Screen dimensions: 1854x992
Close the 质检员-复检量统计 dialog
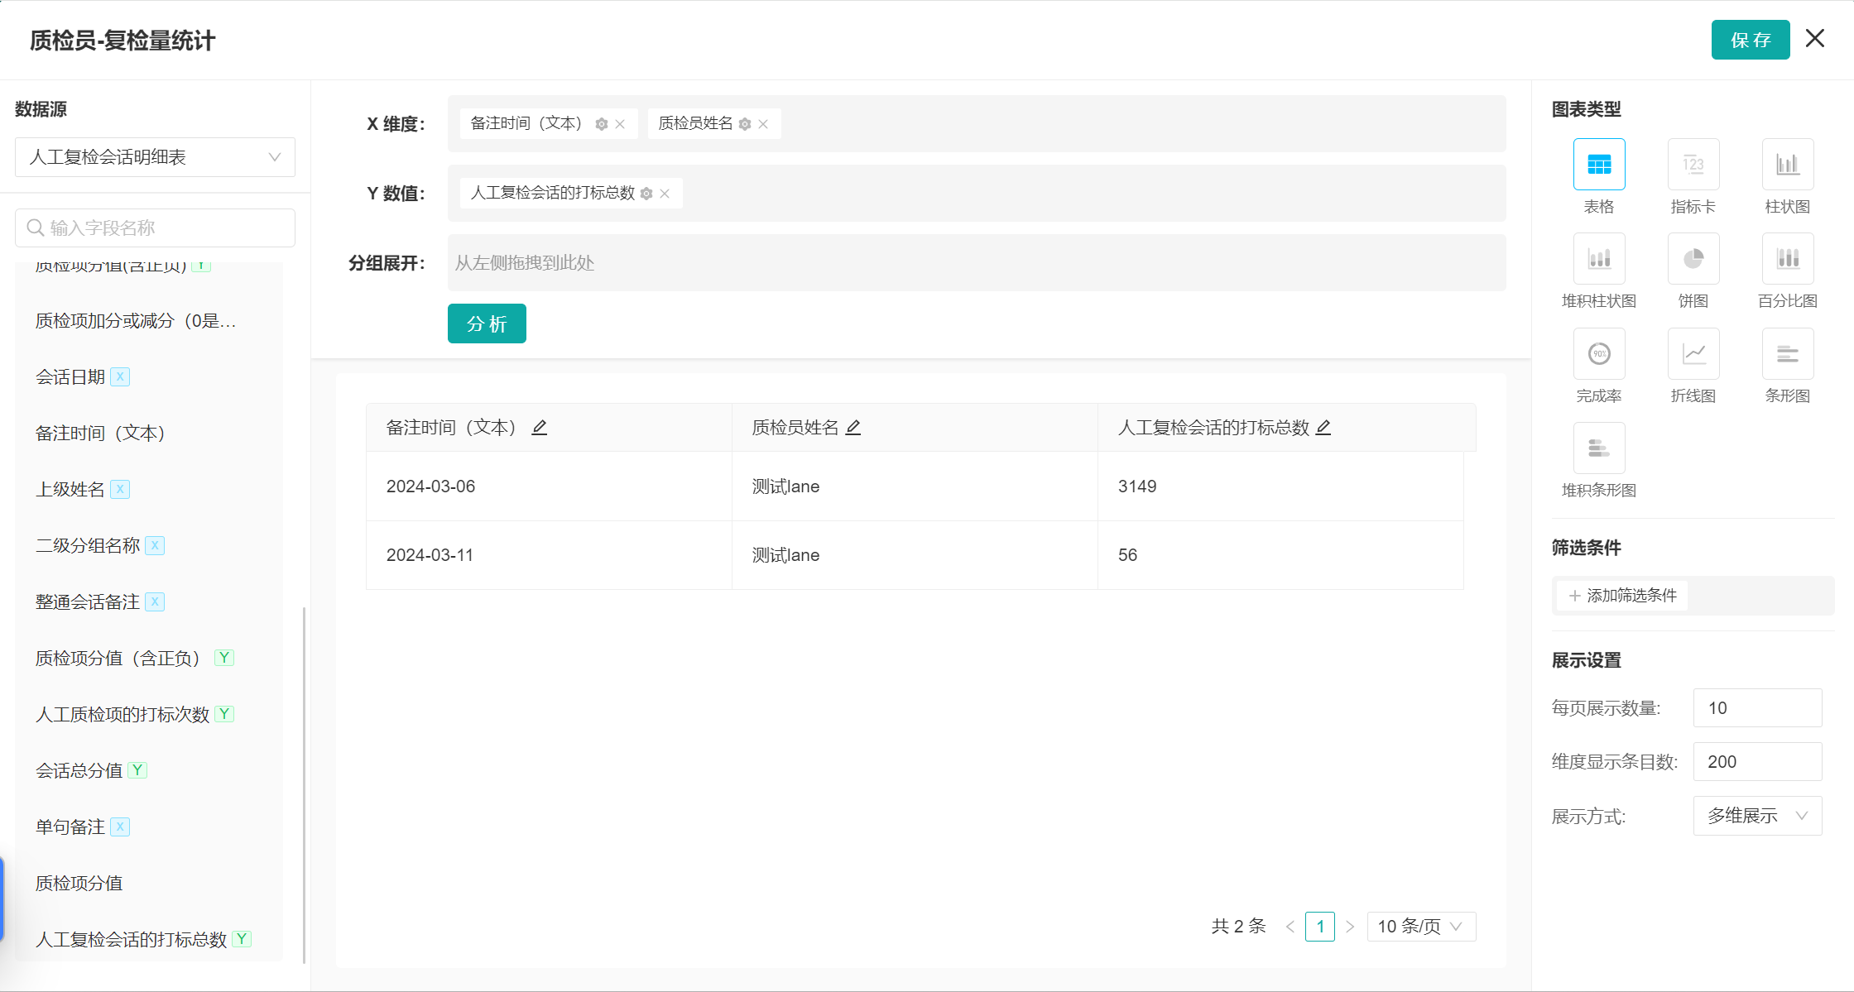(1814, 39)
